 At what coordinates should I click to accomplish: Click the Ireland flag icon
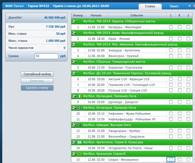[x=79, y=96]
